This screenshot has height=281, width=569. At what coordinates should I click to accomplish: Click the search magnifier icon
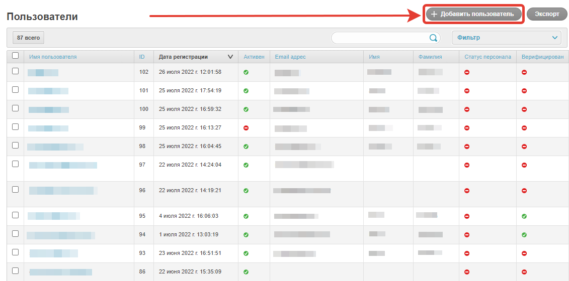pos(433,38)
